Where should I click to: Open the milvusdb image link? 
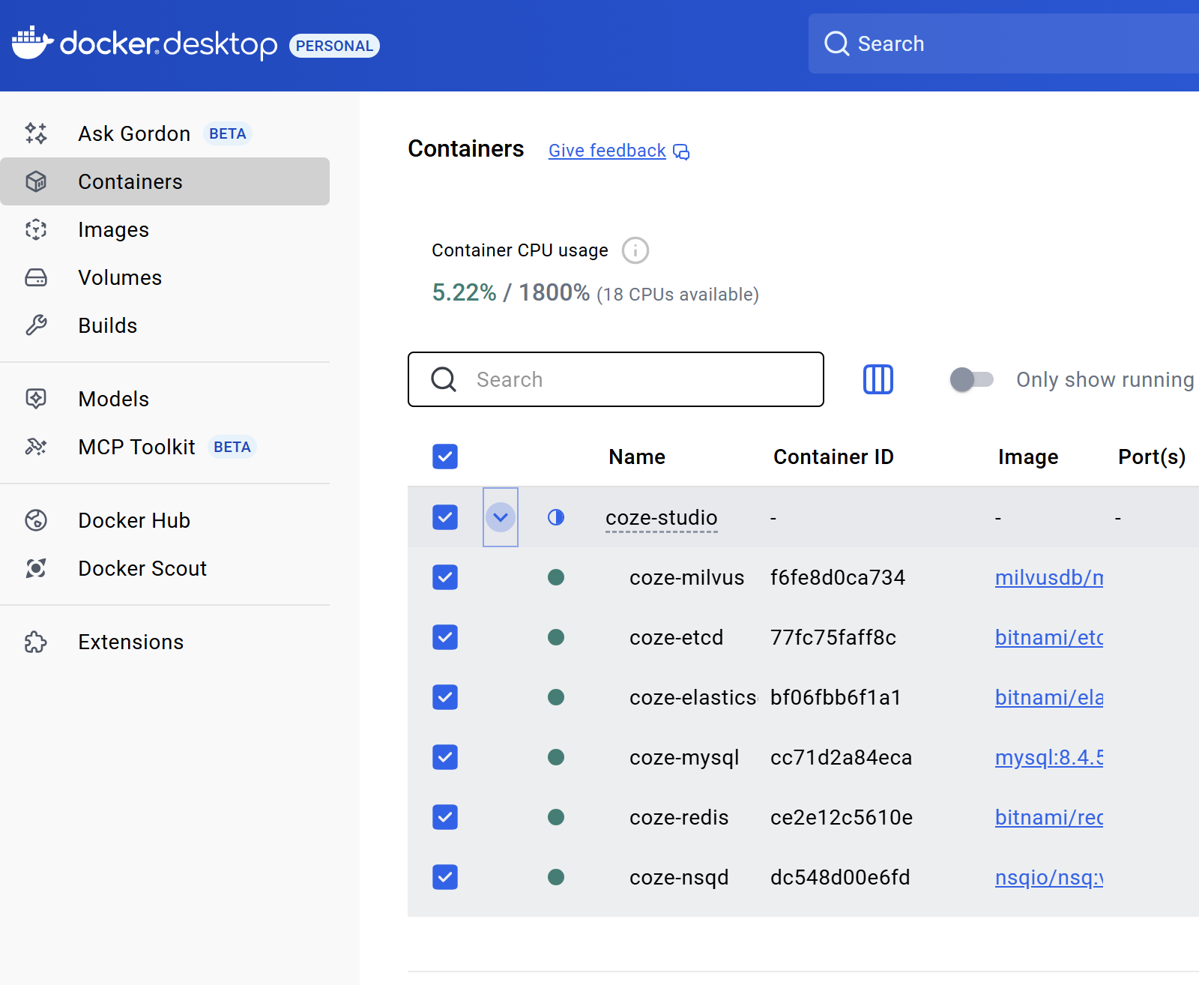coord(1049,577)
